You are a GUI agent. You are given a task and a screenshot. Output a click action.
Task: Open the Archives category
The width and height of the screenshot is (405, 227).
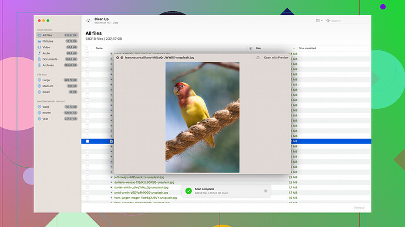coord(58,65)
